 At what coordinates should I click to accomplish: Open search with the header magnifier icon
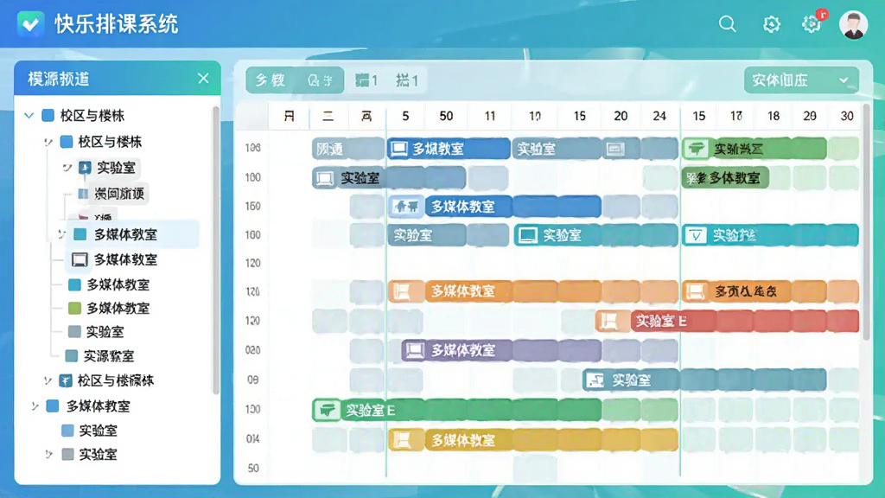pyautogui.click(x=728, y=24)
